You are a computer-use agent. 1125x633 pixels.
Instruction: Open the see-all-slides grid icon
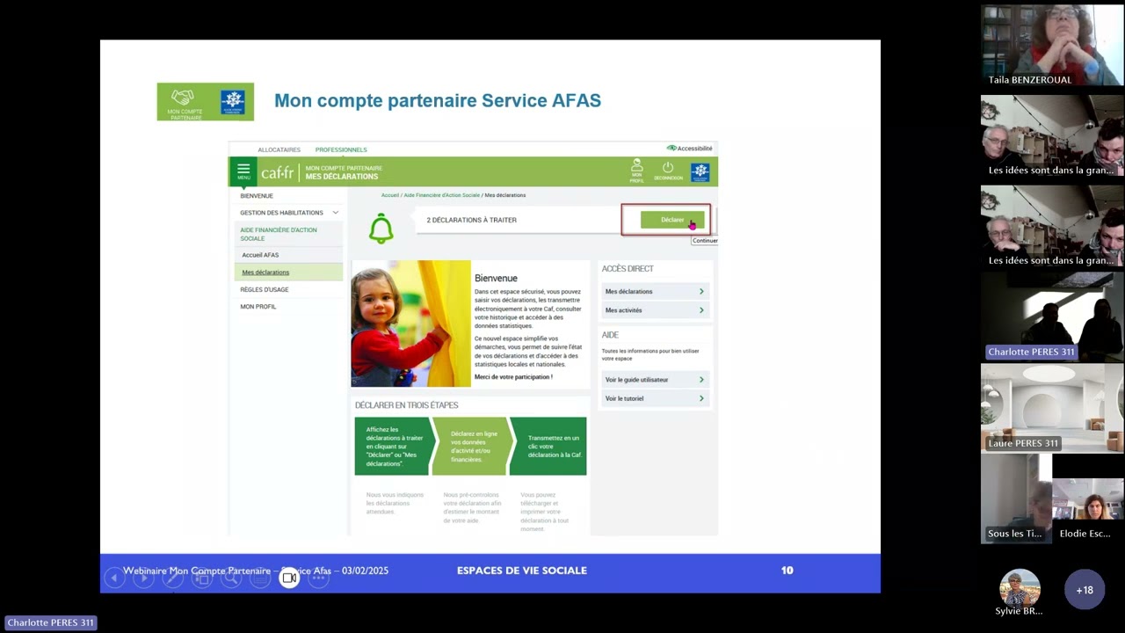click(x=202, y=578)
